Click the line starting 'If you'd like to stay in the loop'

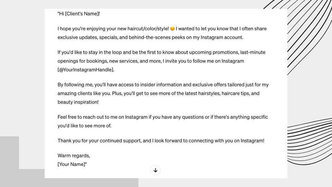point(162,52)
